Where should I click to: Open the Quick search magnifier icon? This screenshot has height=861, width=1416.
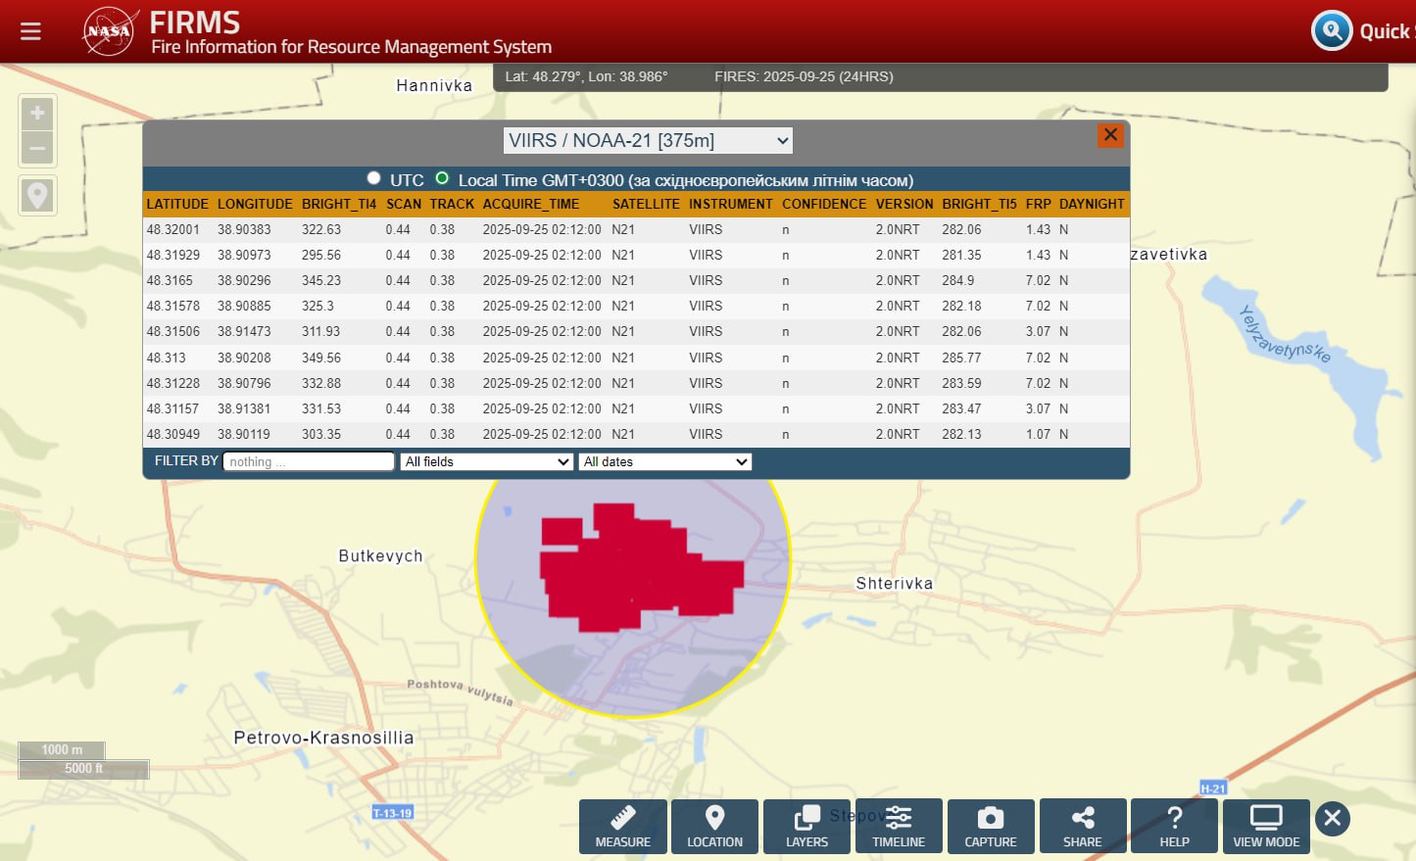[x=1332, y=31]
